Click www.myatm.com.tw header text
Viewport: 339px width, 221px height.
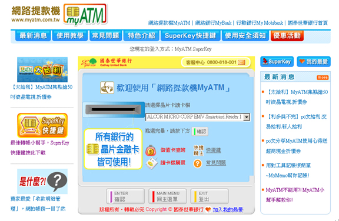point(36,20)
